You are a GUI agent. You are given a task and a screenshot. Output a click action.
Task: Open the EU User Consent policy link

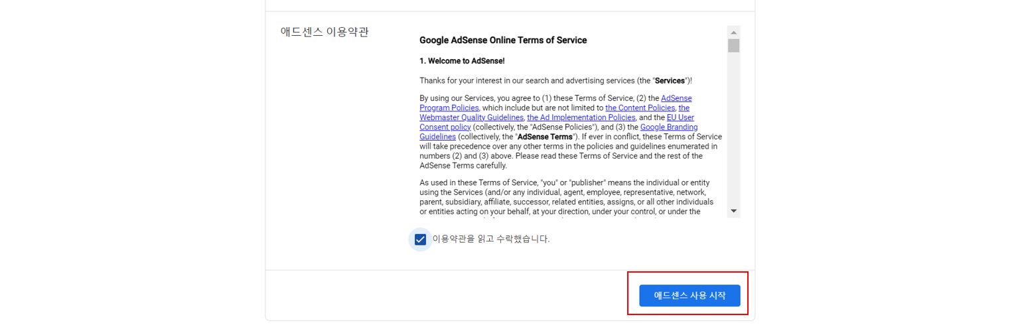tap(445, 127)
